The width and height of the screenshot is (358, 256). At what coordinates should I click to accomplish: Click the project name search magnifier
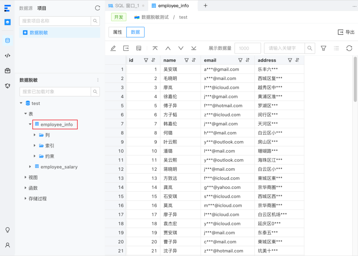pos(95,21)
